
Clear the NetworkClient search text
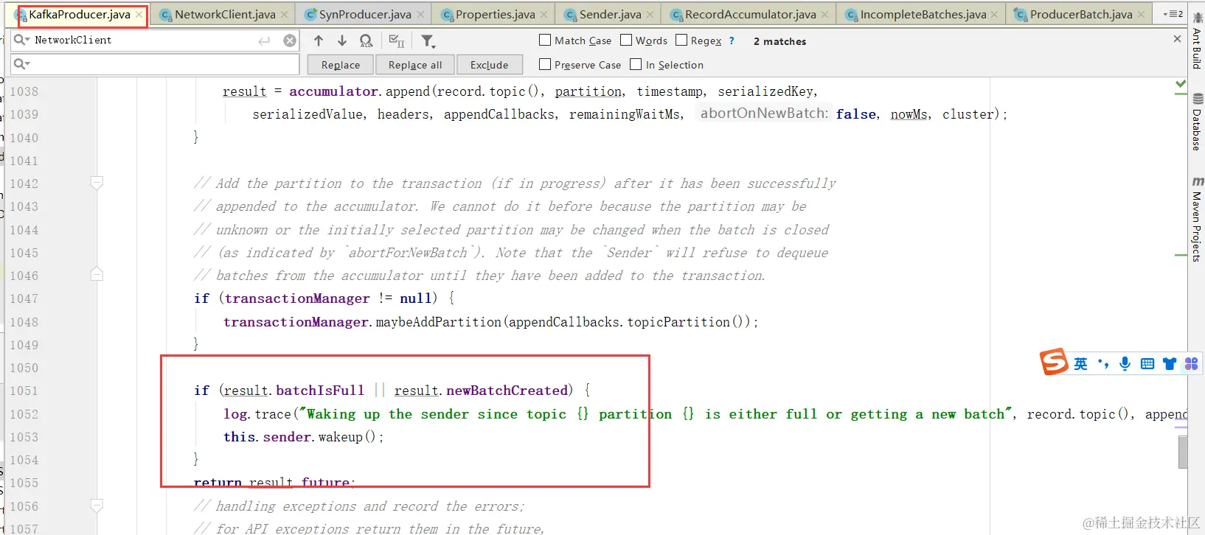290,41
